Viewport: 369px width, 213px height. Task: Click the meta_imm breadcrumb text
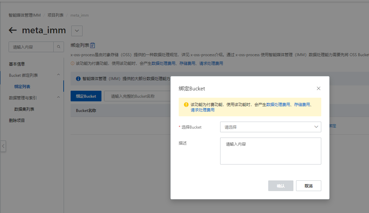pos(80,15)
